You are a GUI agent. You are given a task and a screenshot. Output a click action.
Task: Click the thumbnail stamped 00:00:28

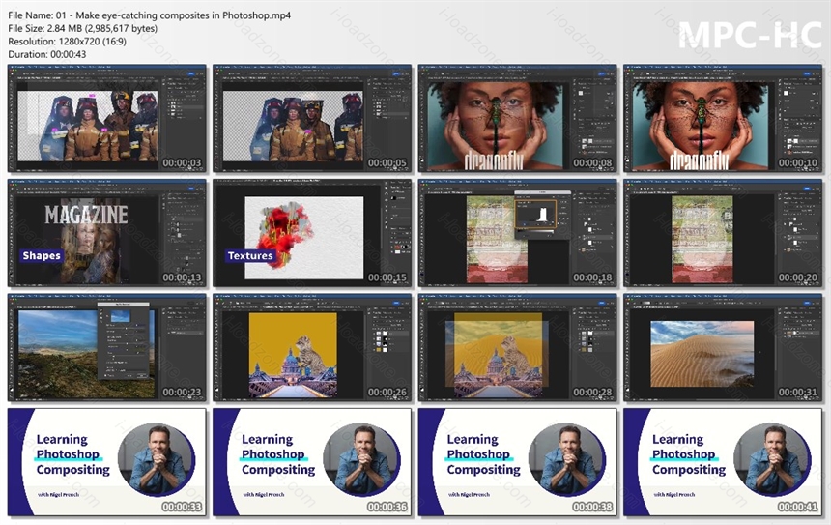click(x=517, y=348)
